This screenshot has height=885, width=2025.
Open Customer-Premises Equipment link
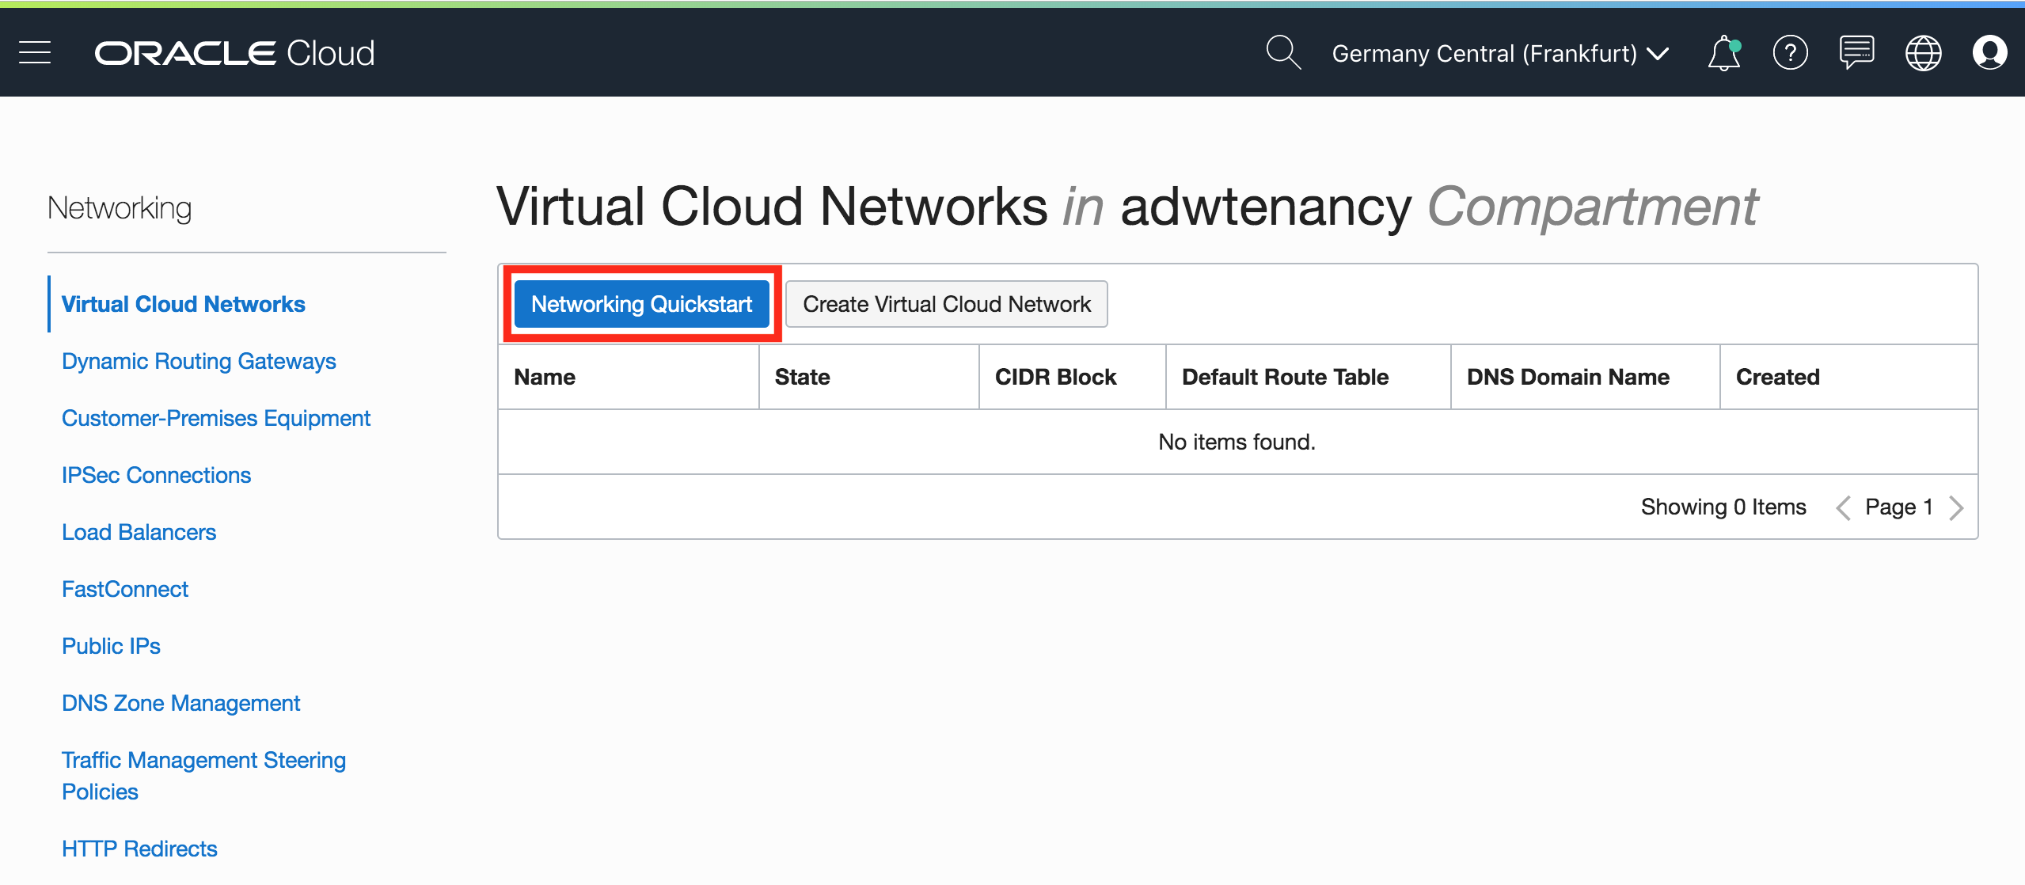(216, 418)
